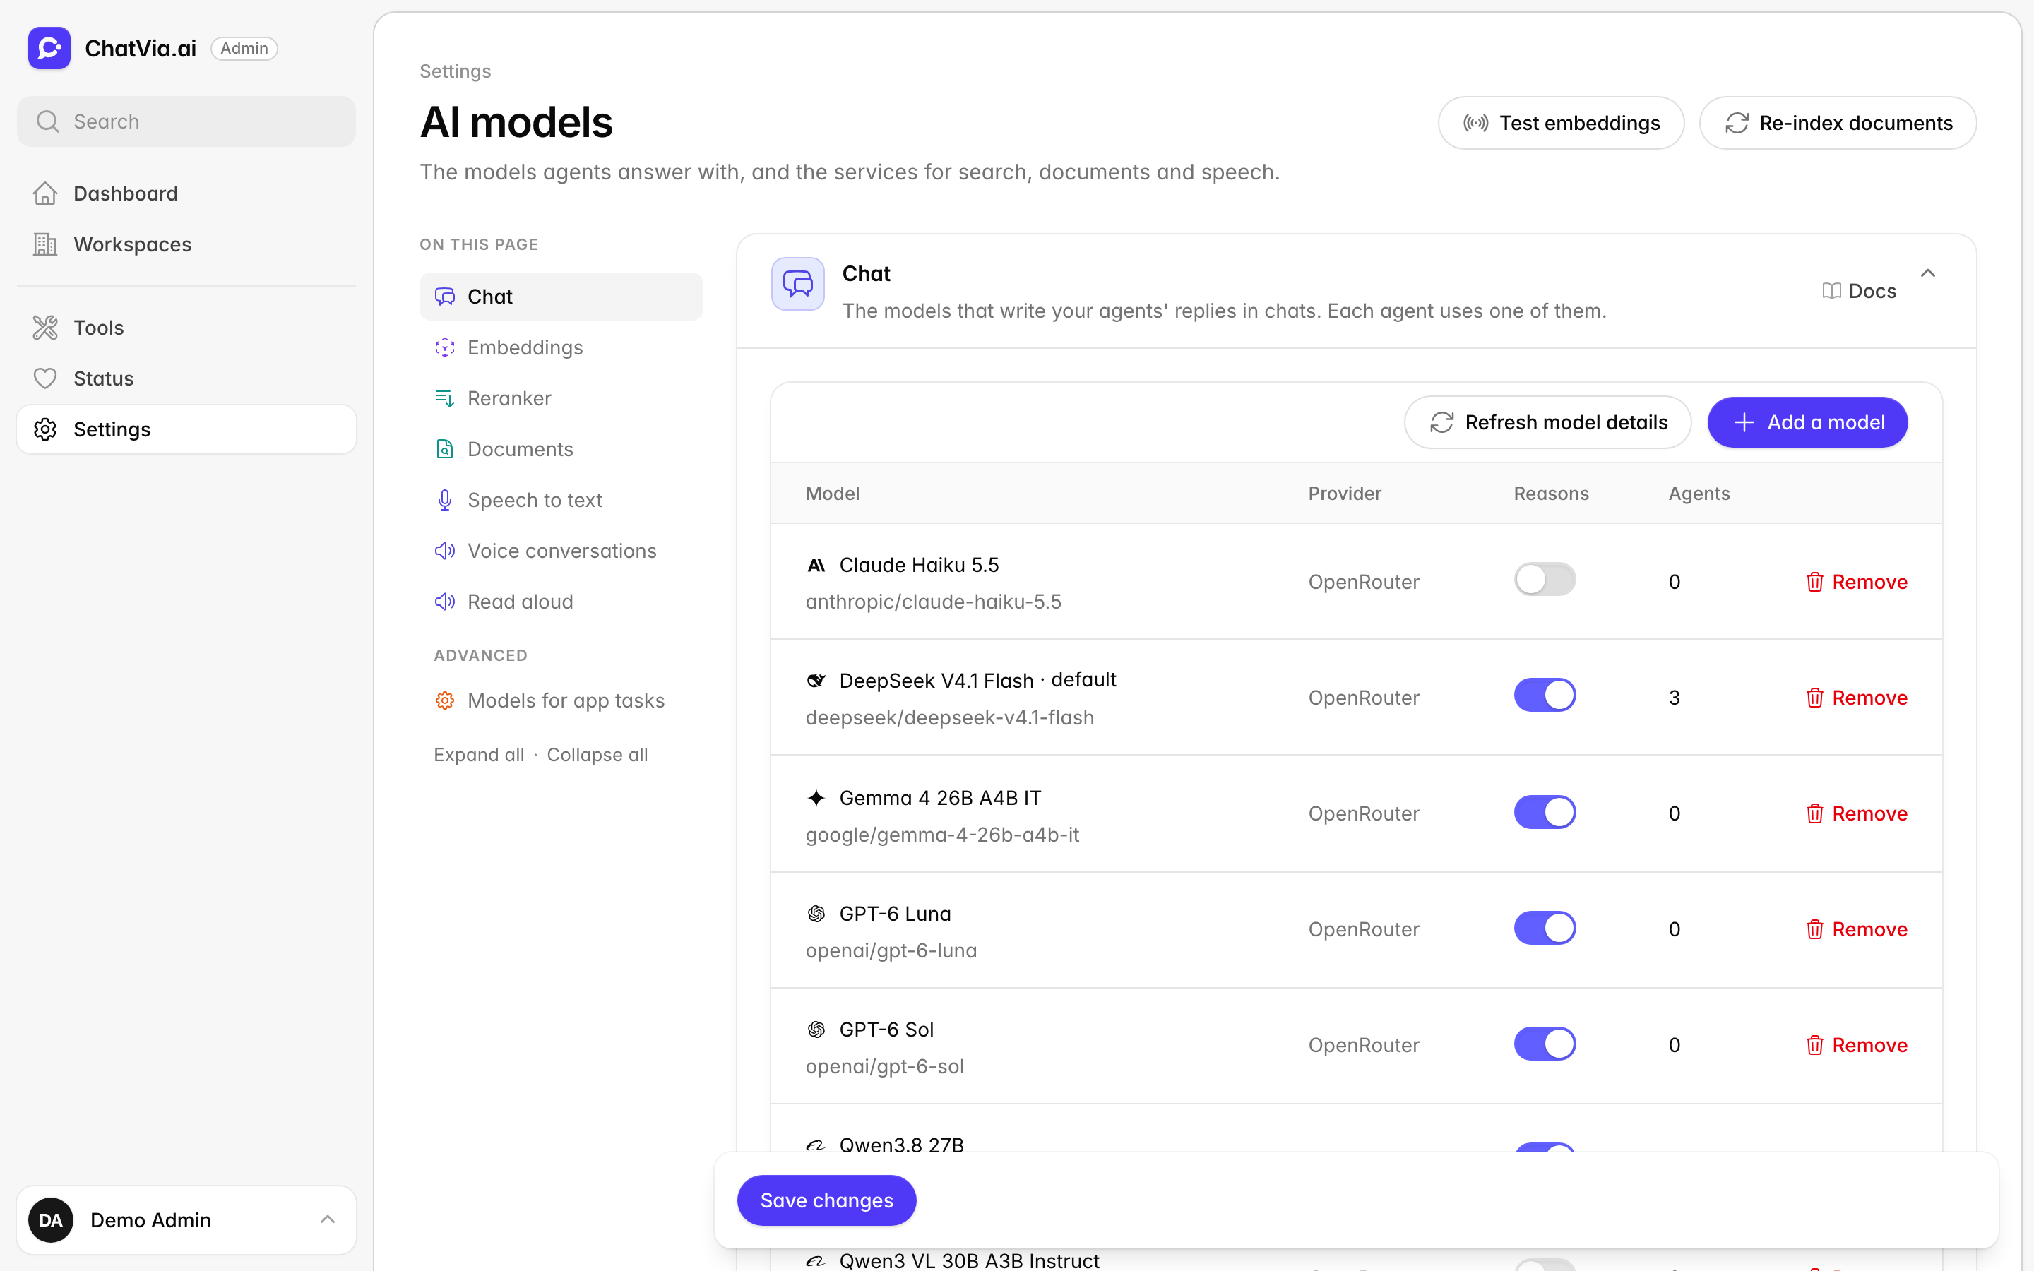
Task: Click the Status heart icon
Action: coord(45,378)
